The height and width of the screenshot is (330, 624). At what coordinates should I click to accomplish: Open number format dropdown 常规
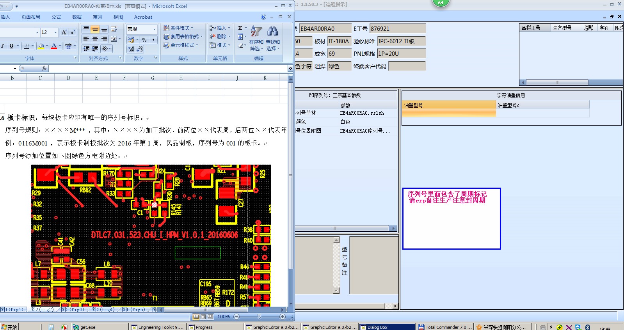pos(142,29)
